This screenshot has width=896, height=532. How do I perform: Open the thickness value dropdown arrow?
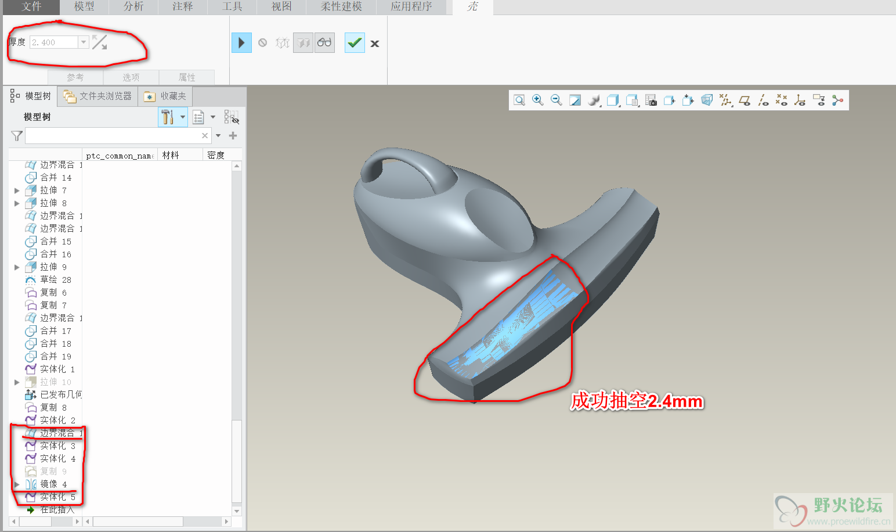pyautogui.click(x=84, y=42)
